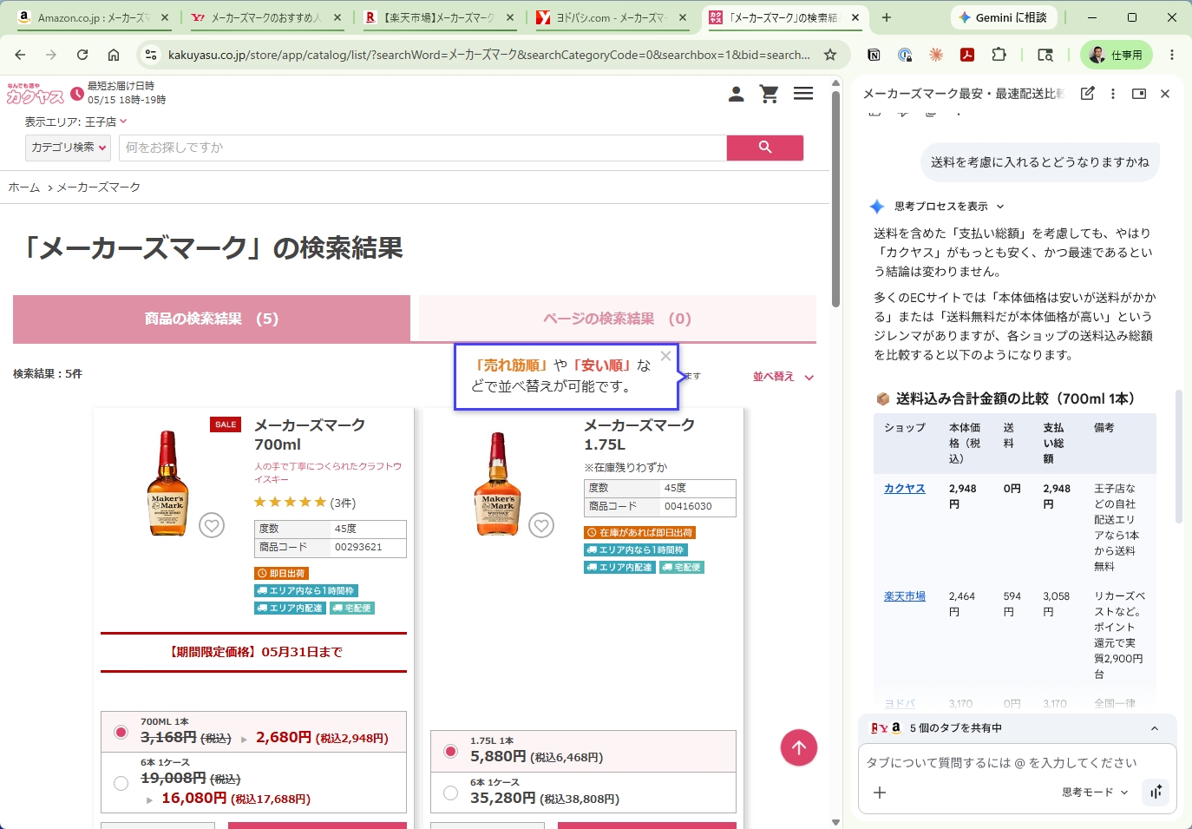This screenshot has height=829, width=1192.
Task: Select 1.75L 1本 radio option
Action: coord(450,751)
